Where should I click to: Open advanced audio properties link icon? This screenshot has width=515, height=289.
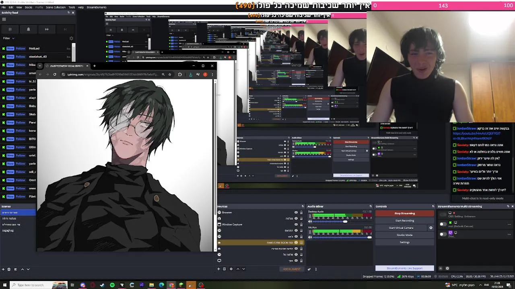click(309, 269)
